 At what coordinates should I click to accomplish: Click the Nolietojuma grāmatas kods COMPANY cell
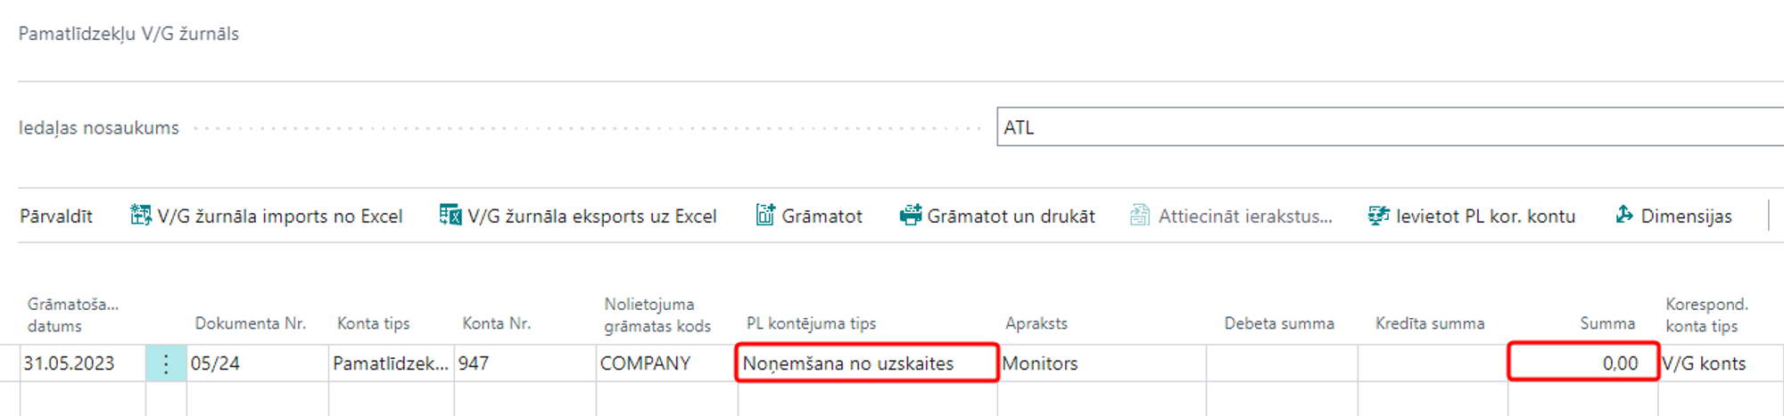pos(666,363)
